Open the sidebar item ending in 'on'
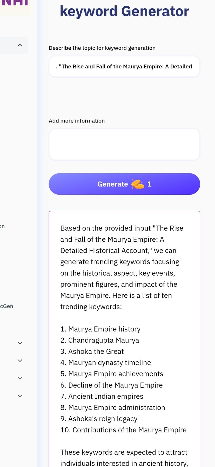The width and height of the screenshot is (215, 467). (x=2, y=226)
